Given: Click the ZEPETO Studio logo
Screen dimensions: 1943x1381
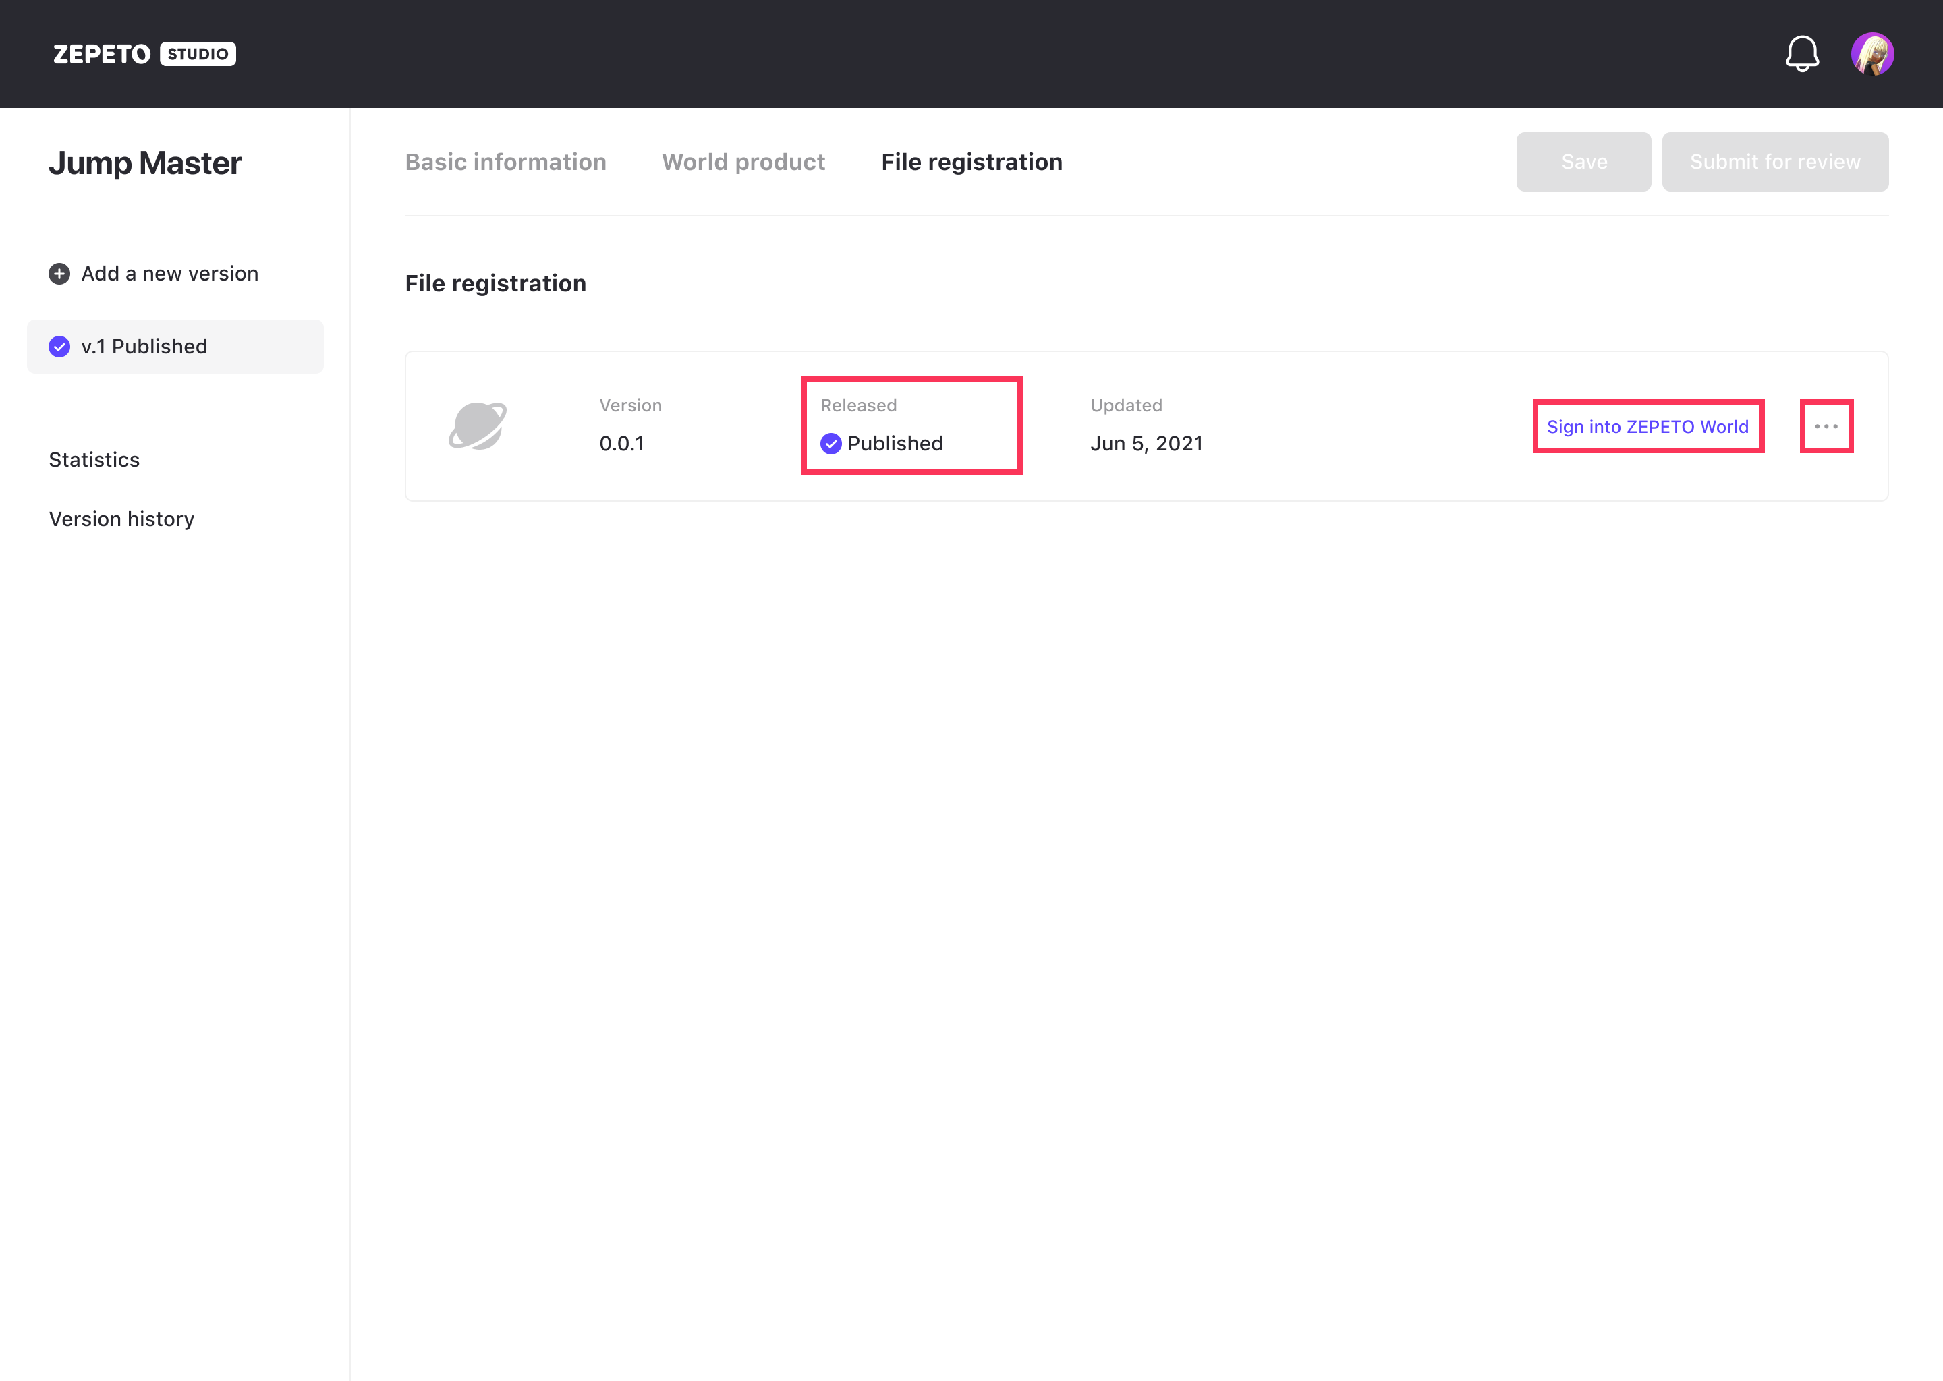Looking at the screenshot, I should pos(144,53).
